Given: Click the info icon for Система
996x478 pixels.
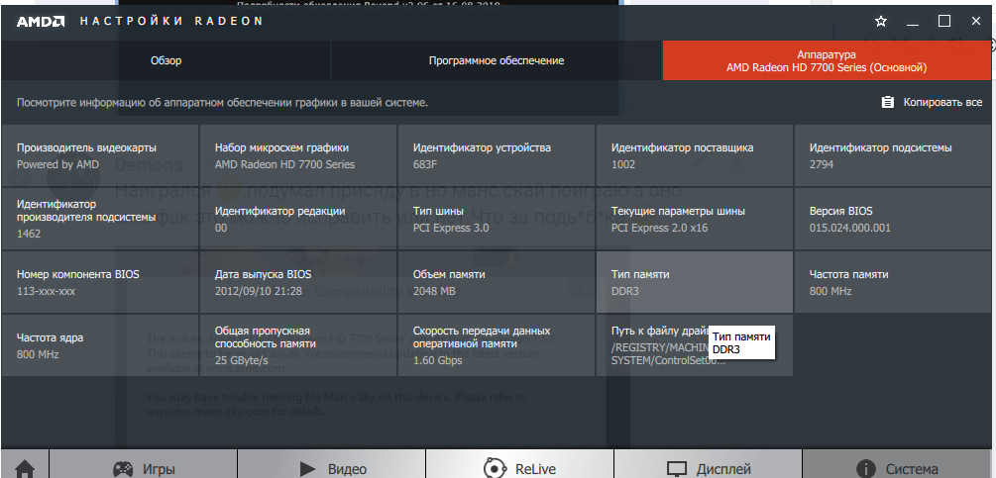Looking at the screenshot, I should pyautogui.click(x=864, y=469).
